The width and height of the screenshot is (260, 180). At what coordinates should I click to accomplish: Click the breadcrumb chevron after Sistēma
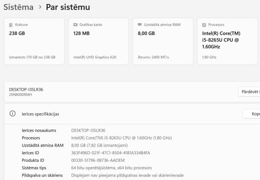pyautogui.click(x=40, y=7)
